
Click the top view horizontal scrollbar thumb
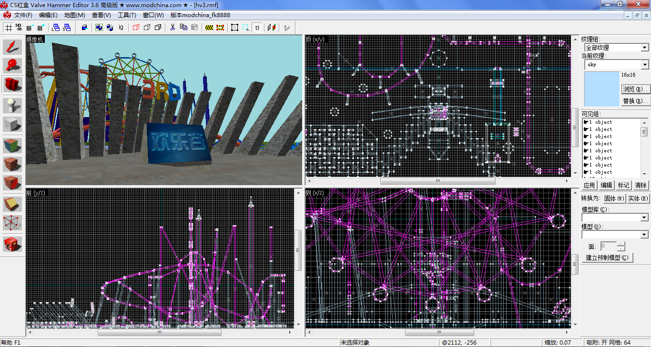coord(437,181)
